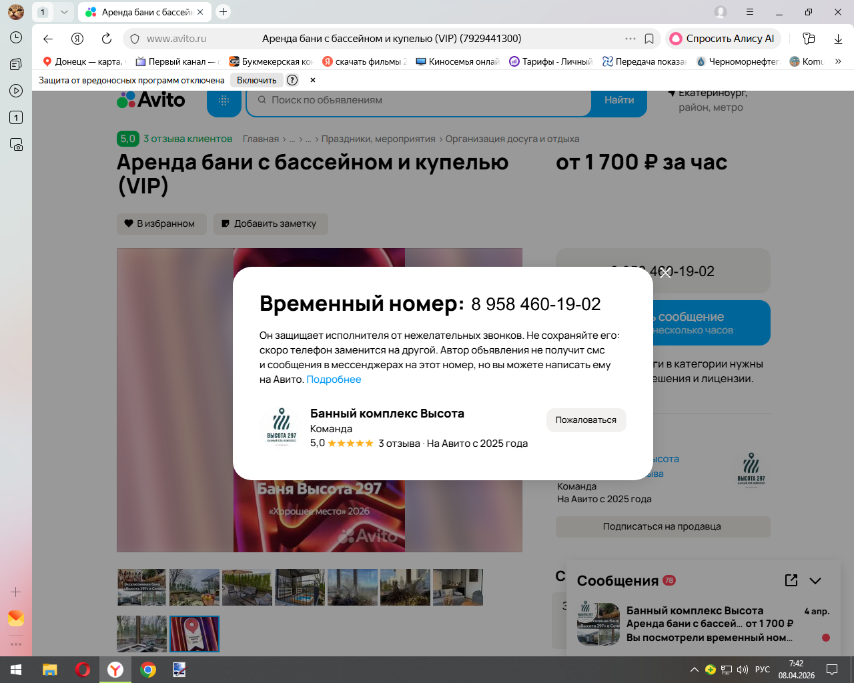Screen dimensions: 854x683
Task: Click Добавить заметку button
Action: click(x=270, y=223)
